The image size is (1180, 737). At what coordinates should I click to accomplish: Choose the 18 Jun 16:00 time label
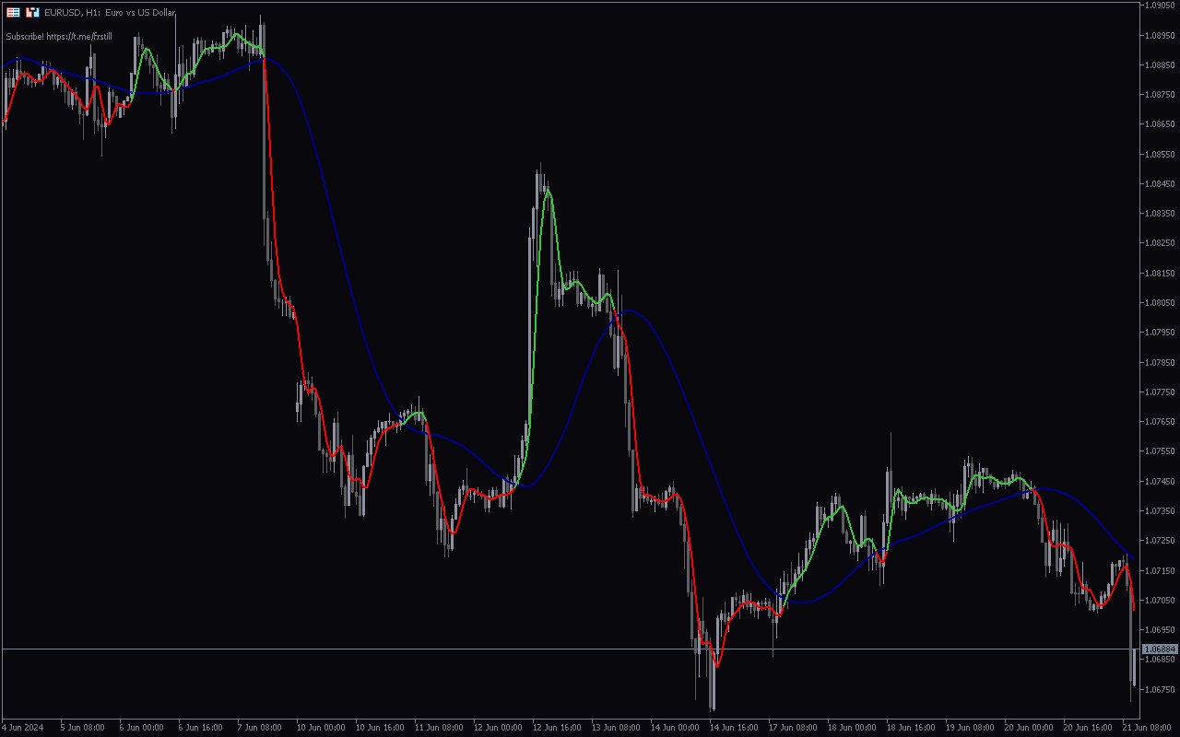[x=912, y=727]
